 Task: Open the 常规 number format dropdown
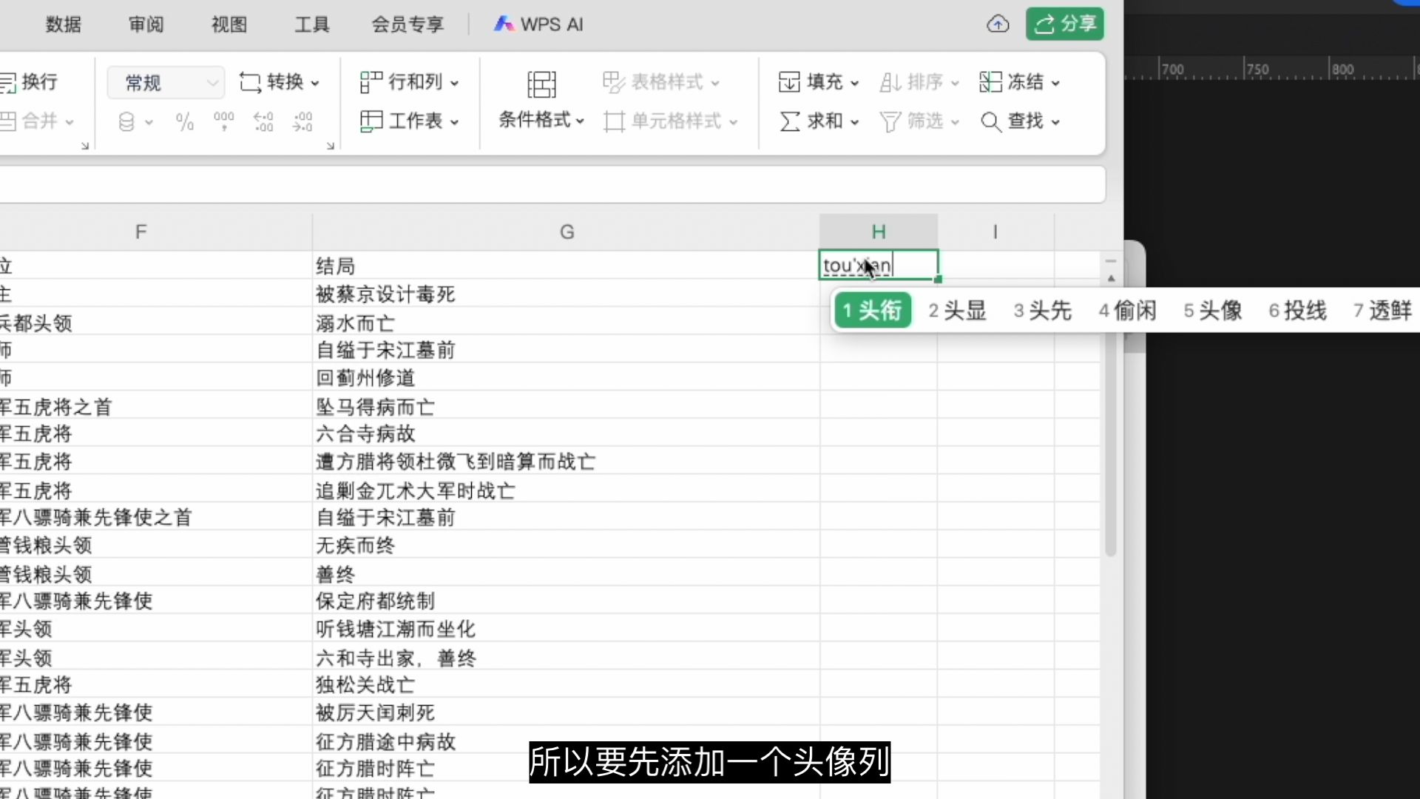click(x=165, y=82)
